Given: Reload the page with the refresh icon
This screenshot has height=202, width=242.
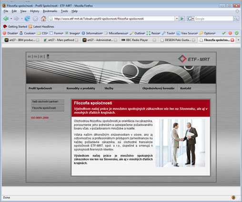Looking at the screenshot, I should coord(27,19).
